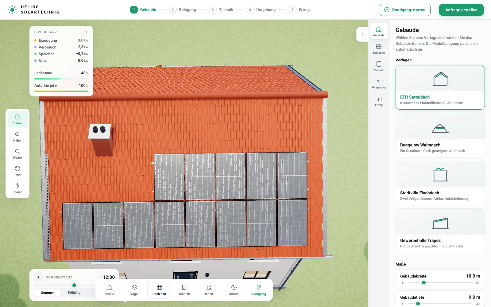Open the Rundgang view in bottom bar

[x=259, y=290]
